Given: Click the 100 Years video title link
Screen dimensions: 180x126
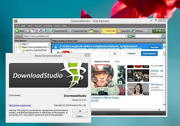Looking at the screenshot, I should point(157,85).
